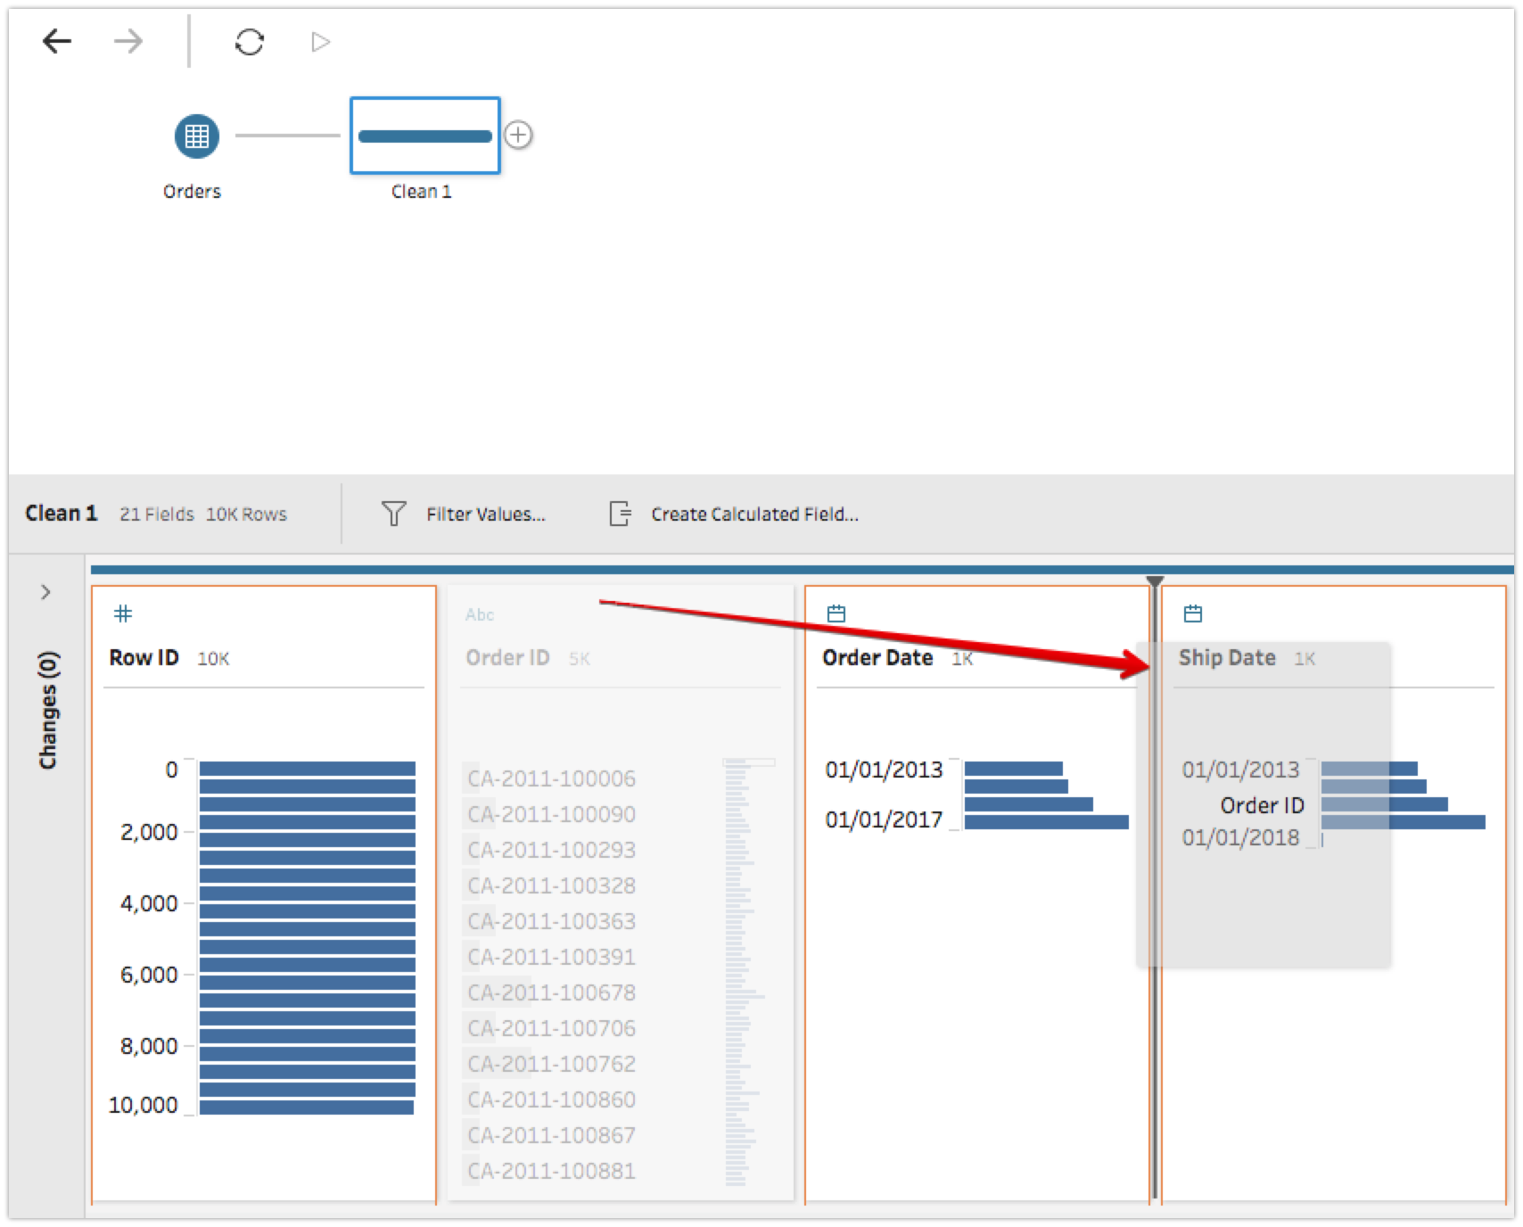Click the Abc type icon on Order ID
The height and width of the screenshot is (1227, 1523).
pos(480,613)
